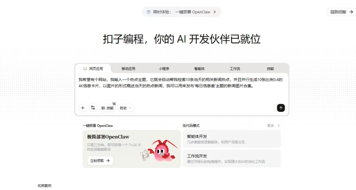The height and width of the screenshot is (190, 356).
Task: Open the settings sliders icon button
Action: [x=93, y=108]
